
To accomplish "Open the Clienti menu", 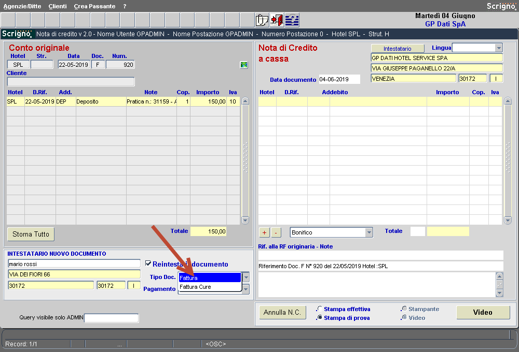I will click(x=57, y=6).
